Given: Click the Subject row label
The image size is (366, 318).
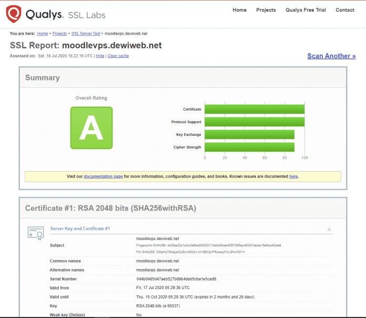Looking at the screenshot, I should 57,245.
